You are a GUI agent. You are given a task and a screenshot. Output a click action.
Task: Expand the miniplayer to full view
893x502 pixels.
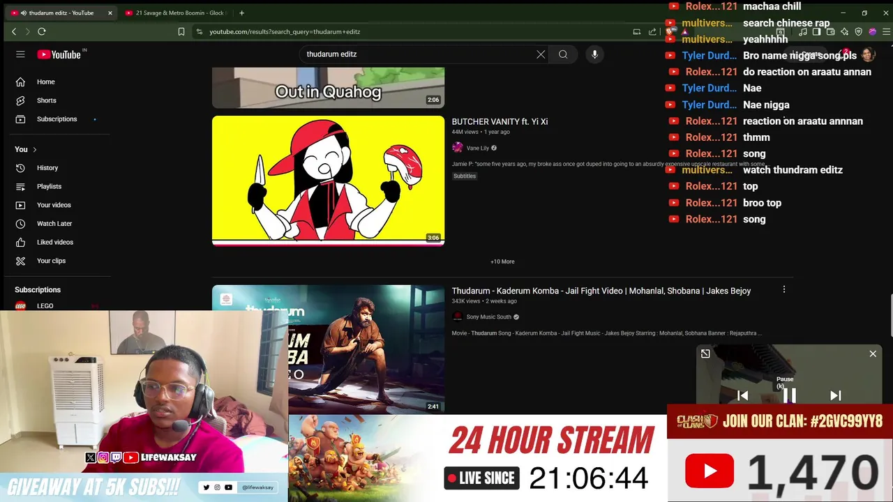tap(705, 353)
